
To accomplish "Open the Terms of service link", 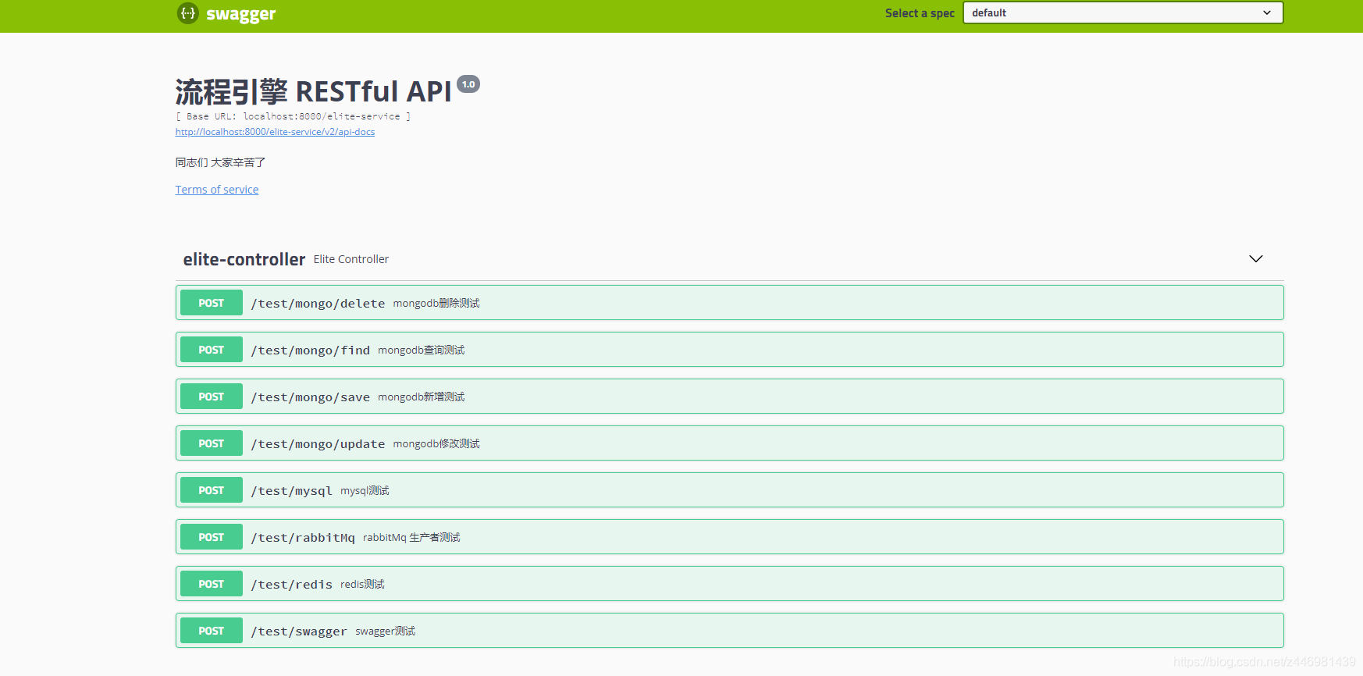I will (x=217, y=190).
